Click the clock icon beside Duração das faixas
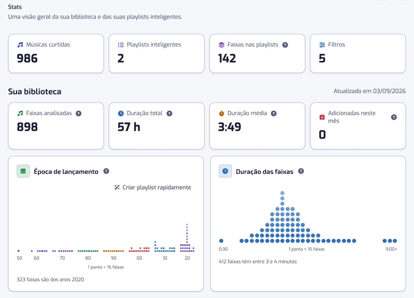 (225, 171)
